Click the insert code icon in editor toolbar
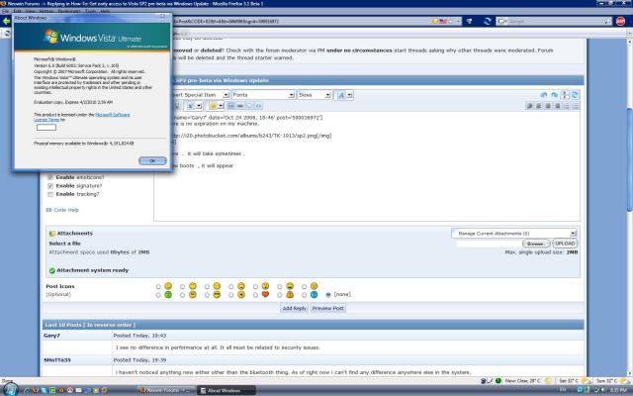This screenshot has height=396, width=633. [258, 106]
